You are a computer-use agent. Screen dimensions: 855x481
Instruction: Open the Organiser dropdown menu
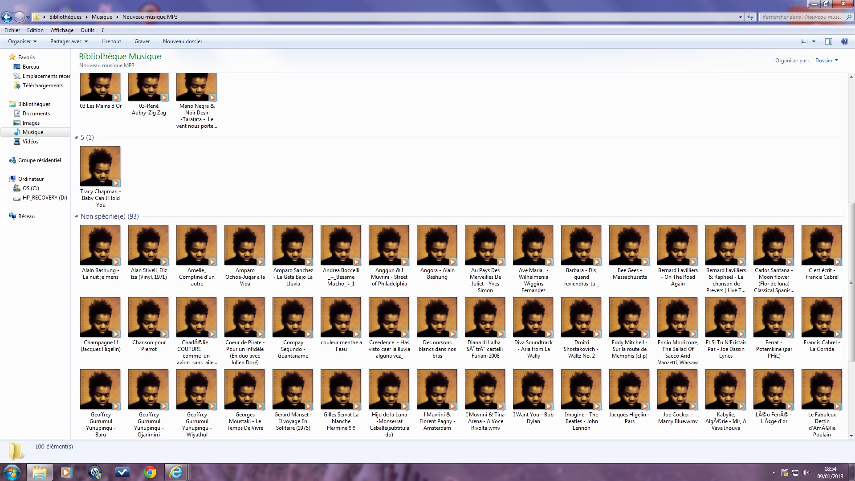(22, 41)
